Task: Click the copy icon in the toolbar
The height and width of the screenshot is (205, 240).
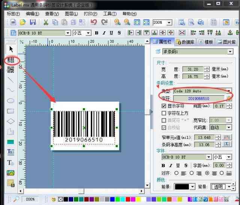Action: pyautogui.click(x=55, y=22)
